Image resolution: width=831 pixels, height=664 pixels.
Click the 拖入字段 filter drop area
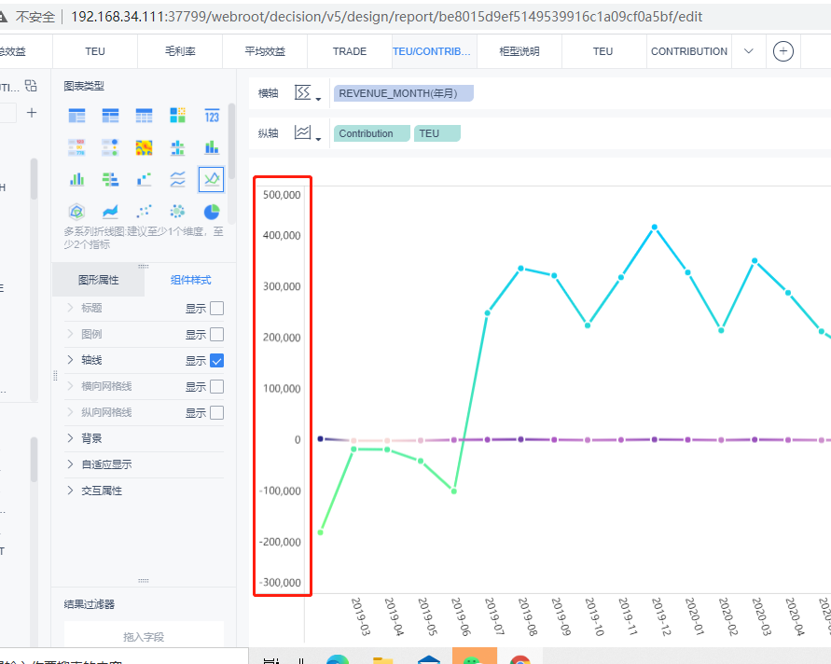144,634
